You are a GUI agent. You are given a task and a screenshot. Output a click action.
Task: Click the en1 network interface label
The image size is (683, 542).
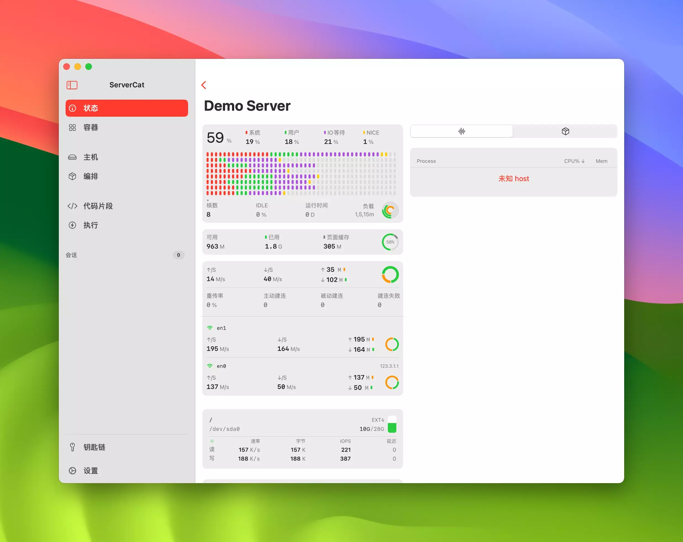coord(221,328)
